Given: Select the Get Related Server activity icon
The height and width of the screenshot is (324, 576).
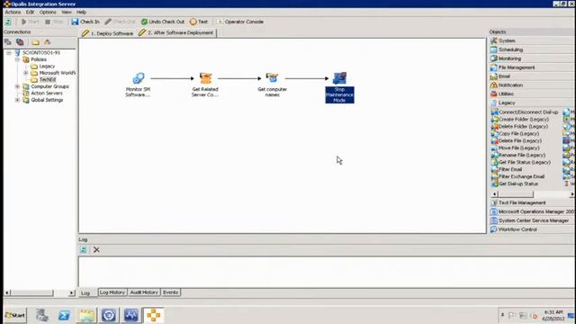Looking at the screenshot, I should coord(206,78).
